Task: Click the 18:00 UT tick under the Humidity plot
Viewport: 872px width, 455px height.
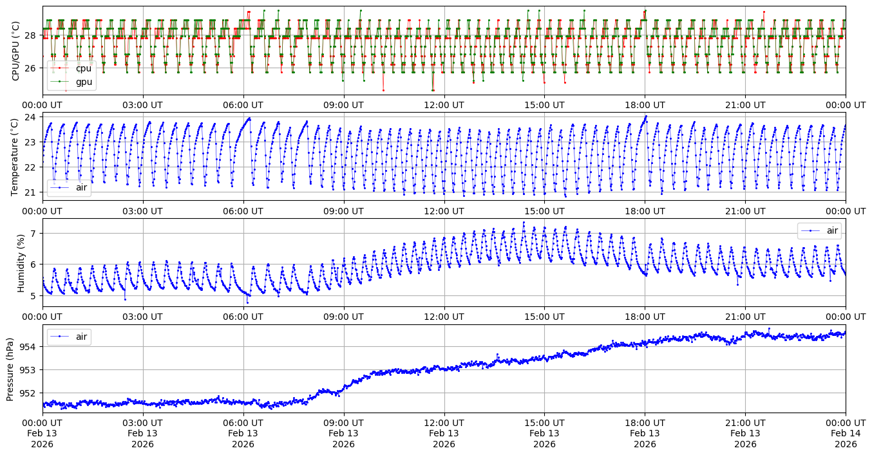Action: (x=645, y=317)
